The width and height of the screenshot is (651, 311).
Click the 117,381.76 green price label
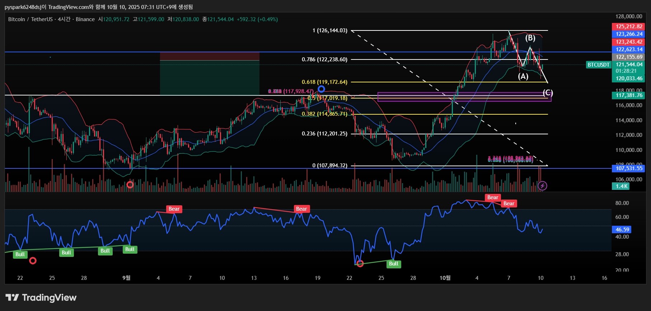629,95
